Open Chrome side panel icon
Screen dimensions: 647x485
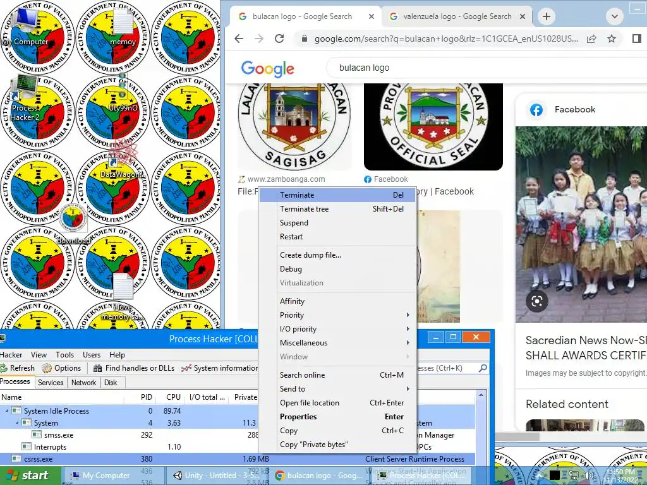click(x=637, y=39)
